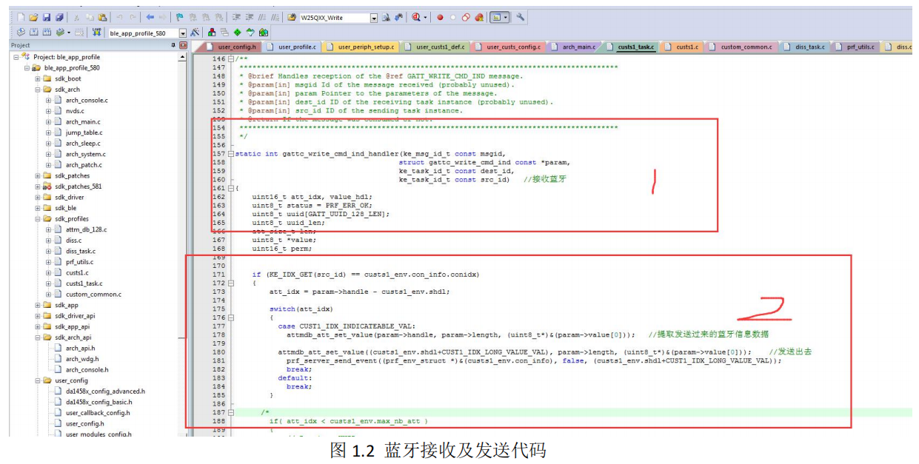Viewport: 919px width, 464px height.
Task: Select da1458x_config_basic.h in project tree
Action: 104,402
